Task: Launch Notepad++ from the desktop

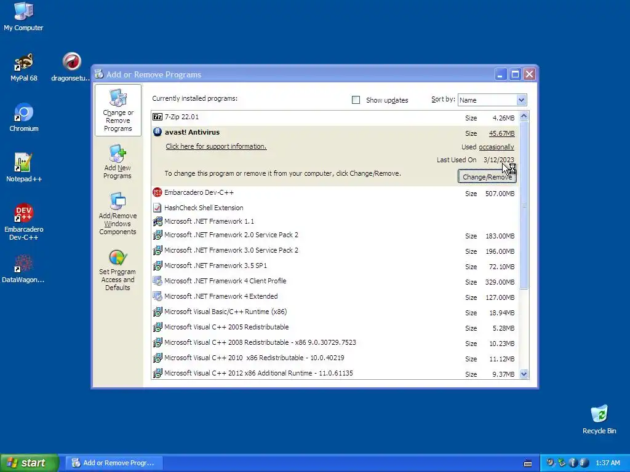Action: [24, 168]
